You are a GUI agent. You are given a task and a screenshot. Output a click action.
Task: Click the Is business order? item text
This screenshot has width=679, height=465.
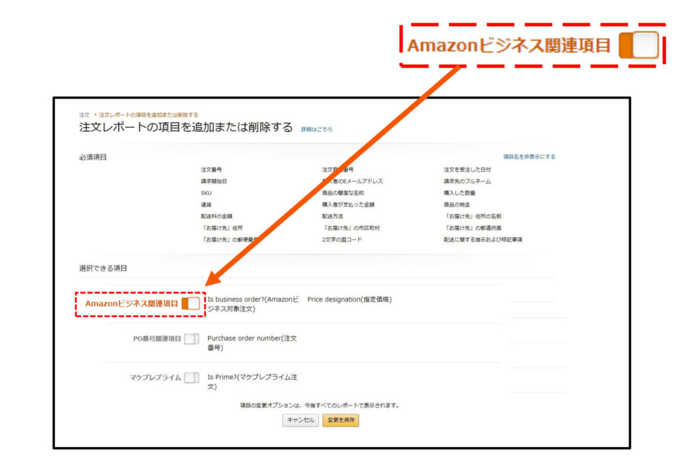[253, 304]
